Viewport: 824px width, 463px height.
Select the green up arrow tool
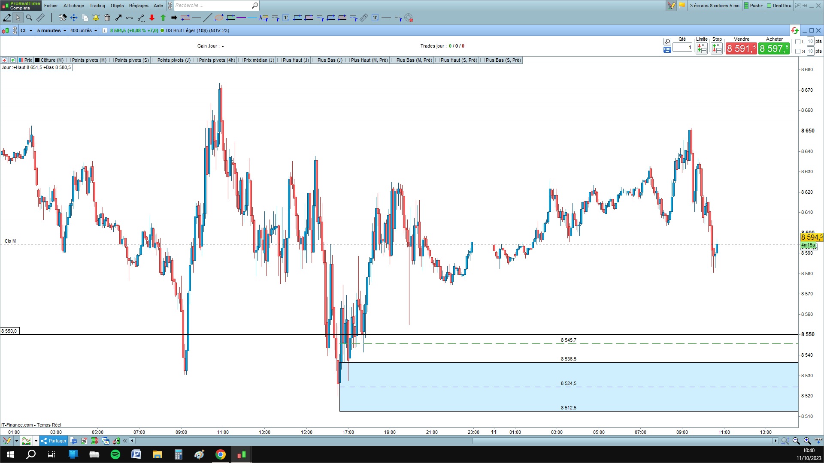click(x=163, y=18)
